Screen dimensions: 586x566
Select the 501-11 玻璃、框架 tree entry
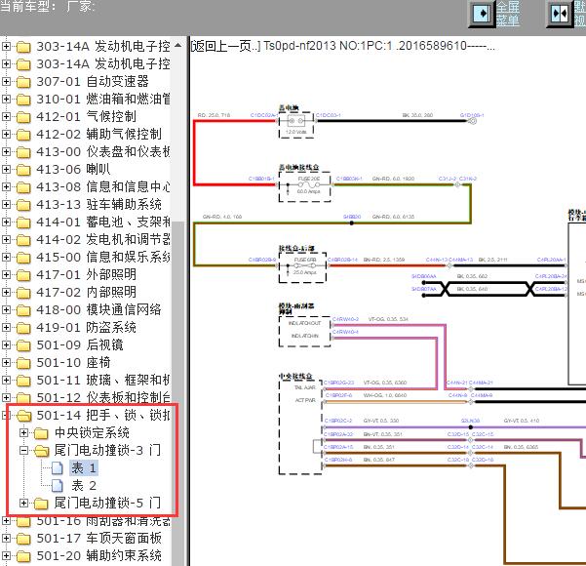tap(103, 380)
